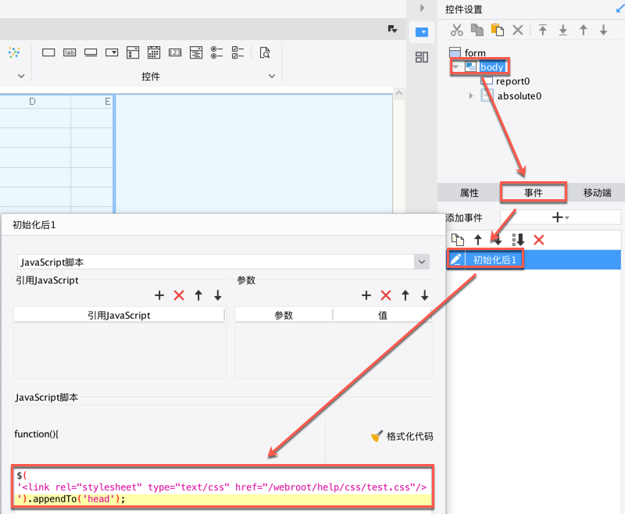Open the blue widget settings side icon
625x514 pixels.
pyautogui.click(x=422, y=32)
